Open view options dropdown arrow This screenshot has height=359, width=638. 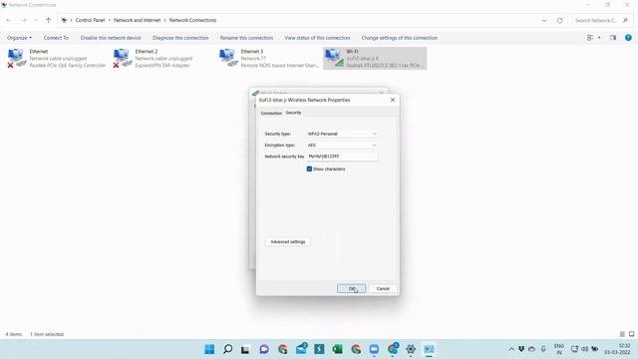(599, 38)
